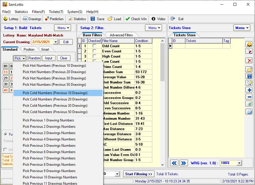This screenshot has width=255, height=185.
Task: Go to next page with double right arrow
Action: [183, 163]
